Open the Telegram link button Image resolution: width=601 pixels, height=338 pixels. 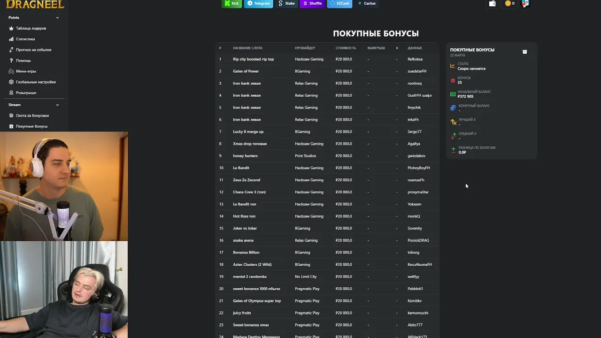click(258, 3)
